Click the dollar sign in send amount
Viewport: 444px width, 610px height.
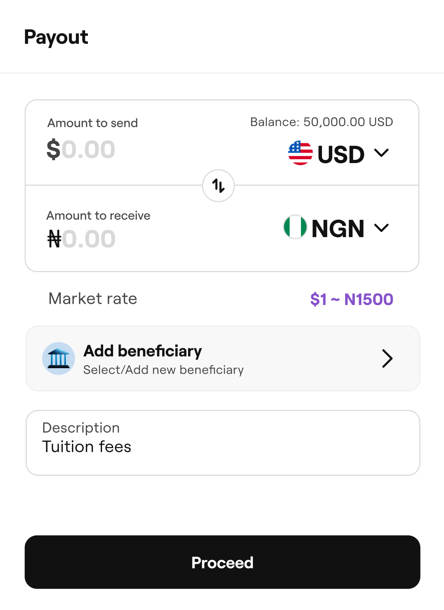pos(54,149)
